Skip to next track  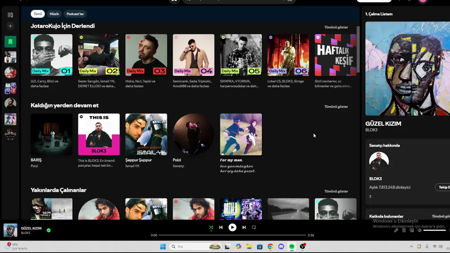[244, 227]
